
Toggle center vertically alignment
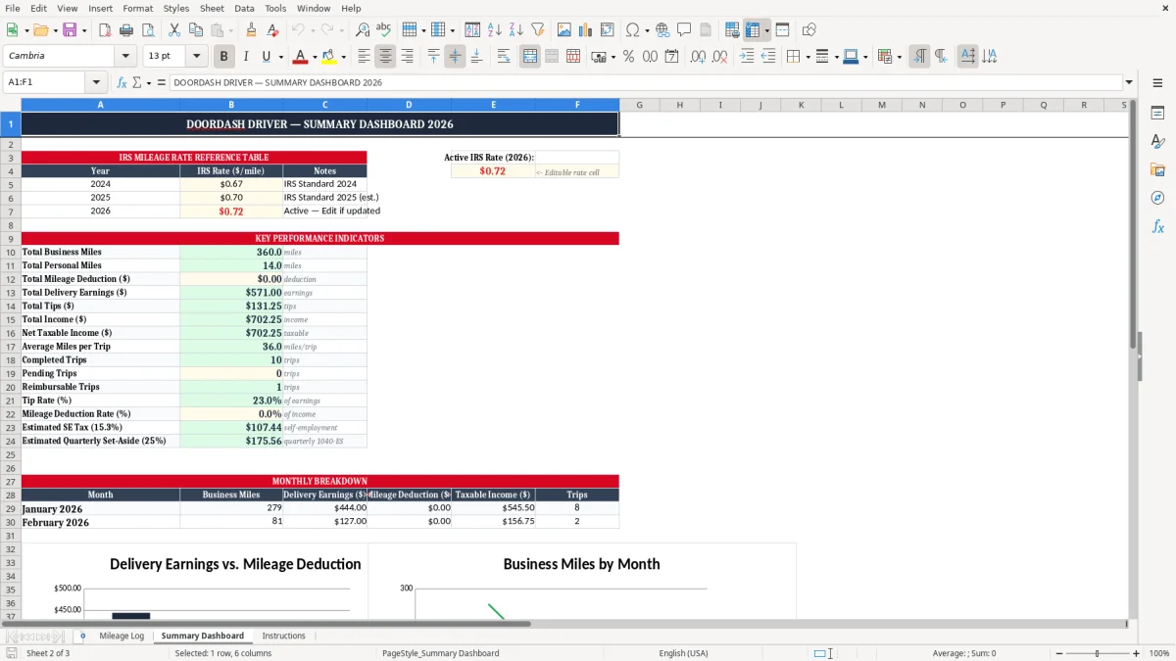[455, 57]
